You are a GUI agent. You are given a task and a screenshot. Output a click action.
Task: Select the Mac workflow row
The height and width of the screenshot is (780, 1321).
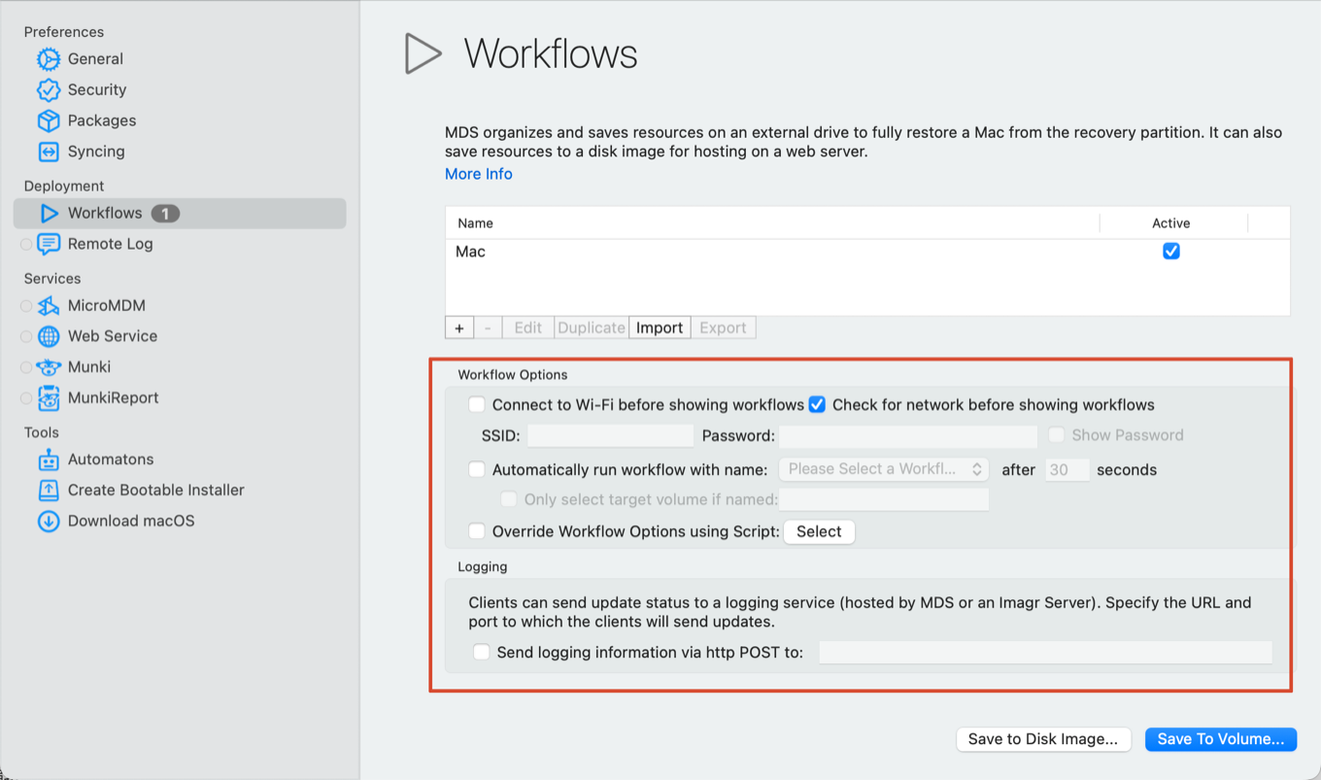867,252
